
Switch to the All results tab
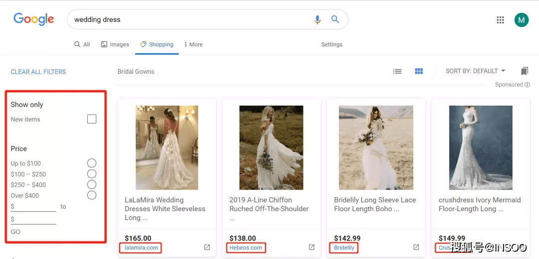coord(82,44)
